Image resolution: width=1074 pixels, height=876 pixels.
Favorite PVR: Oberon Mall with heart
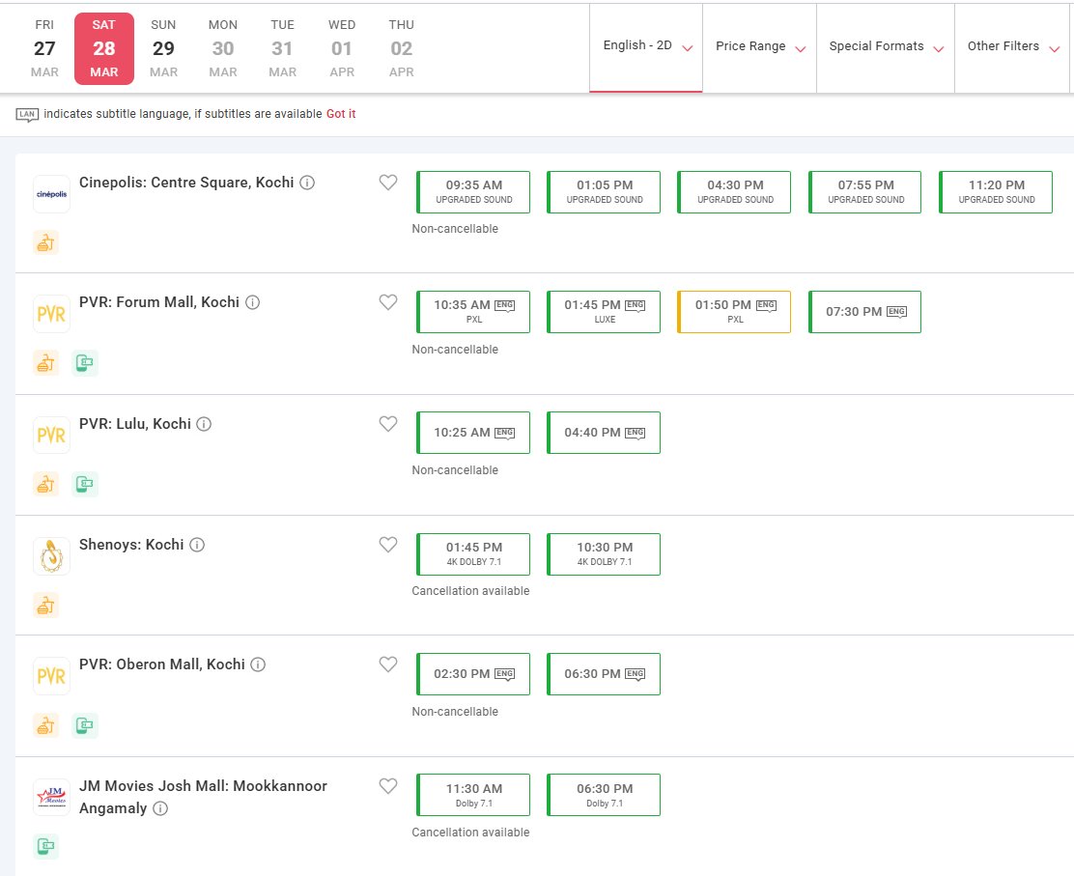coord(388,664)
